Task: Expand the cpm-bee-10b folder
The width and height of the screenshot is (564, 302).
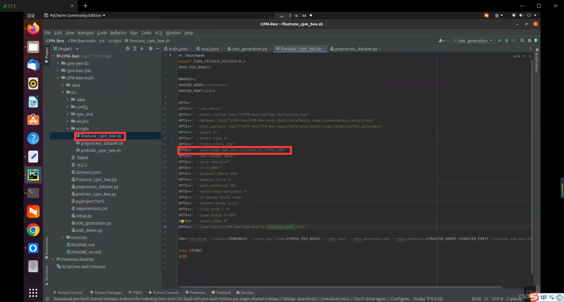Action: click(58, 71)
